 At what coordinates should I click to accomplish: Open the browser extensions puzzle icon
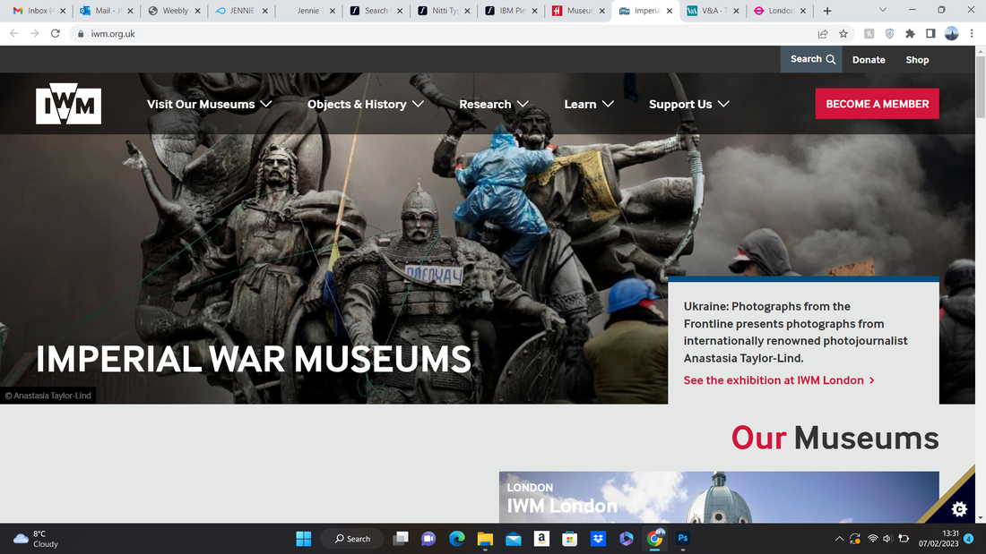click(910, 34)
